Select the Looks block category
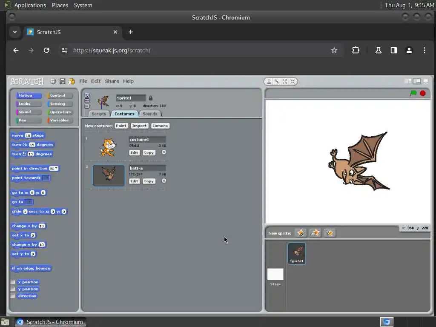 tap(29, 104)
